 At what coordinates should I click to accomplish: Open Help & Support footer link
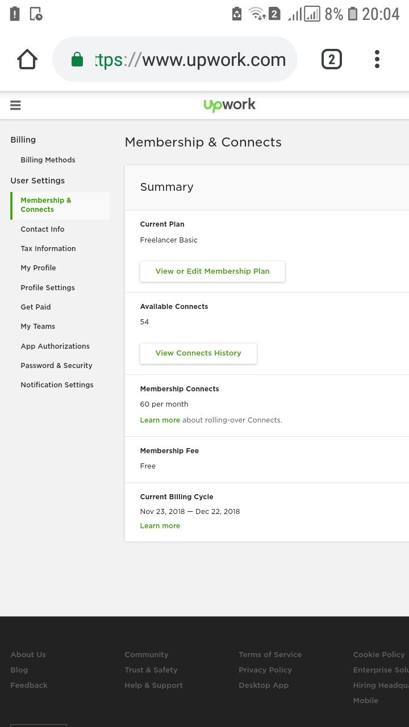click(153, 686)
